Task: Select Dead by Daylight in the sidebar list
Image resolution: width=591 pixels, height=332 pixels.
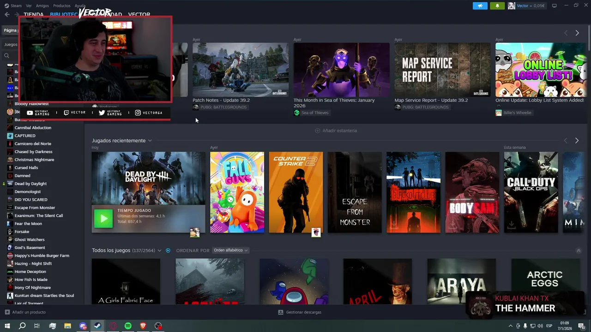Action: click(x=30, y=184)
